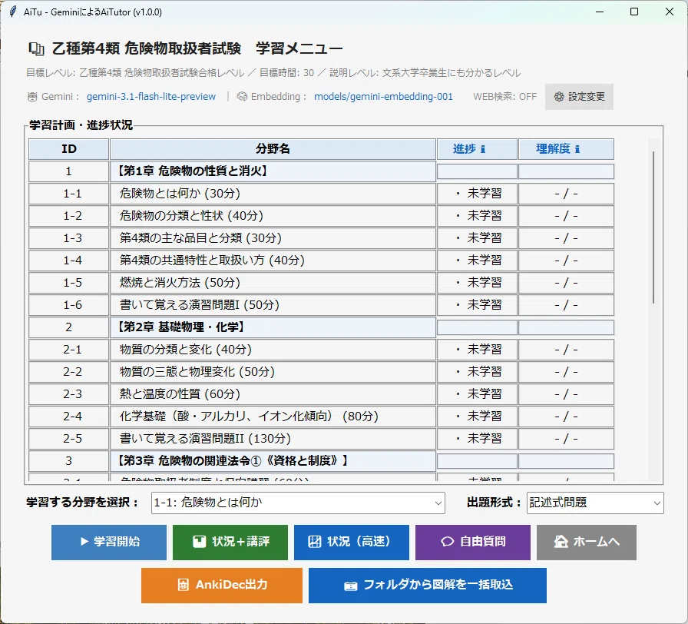Select row 物質の分類と変化 (40分)
The image size is (688, 624).
(273, 350)
